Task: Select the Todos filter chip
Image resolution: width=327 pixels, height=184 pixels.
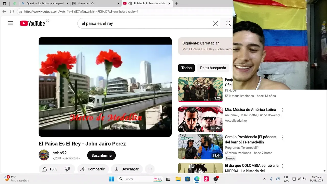Action: tap(186, 68)
